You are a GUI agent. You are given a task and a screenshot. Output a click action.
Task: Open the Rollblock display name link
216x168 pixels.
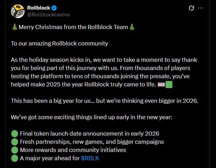pos(38,8)
